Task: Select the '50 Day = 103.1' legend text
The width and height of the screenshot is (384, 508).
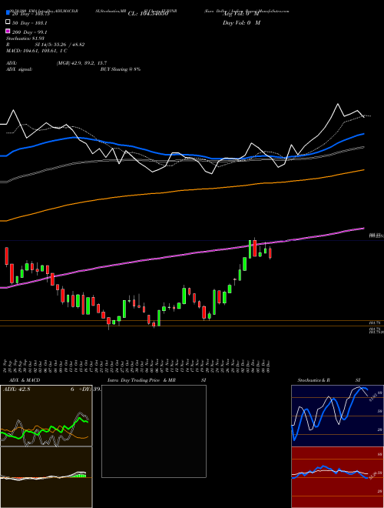Action: pos(30,23)
